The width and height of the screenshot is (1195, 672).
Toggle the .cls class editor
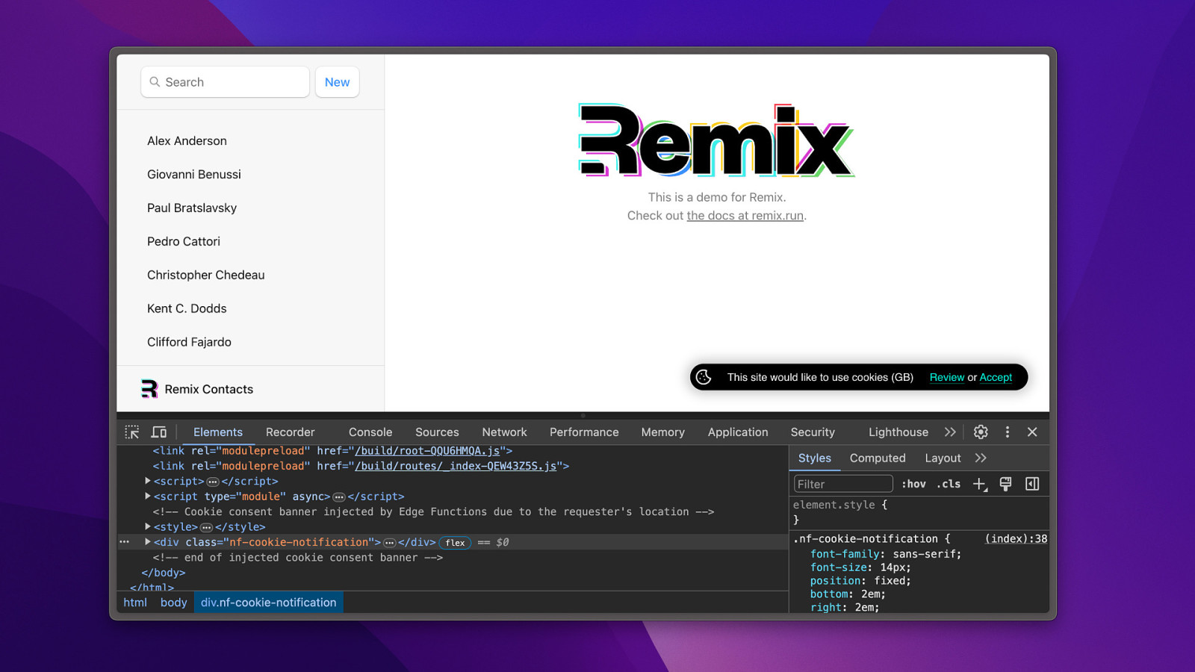[949, 484]
